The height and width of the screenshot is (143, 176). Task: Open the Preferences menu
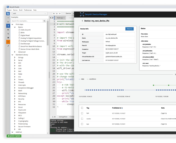point(28,10)
